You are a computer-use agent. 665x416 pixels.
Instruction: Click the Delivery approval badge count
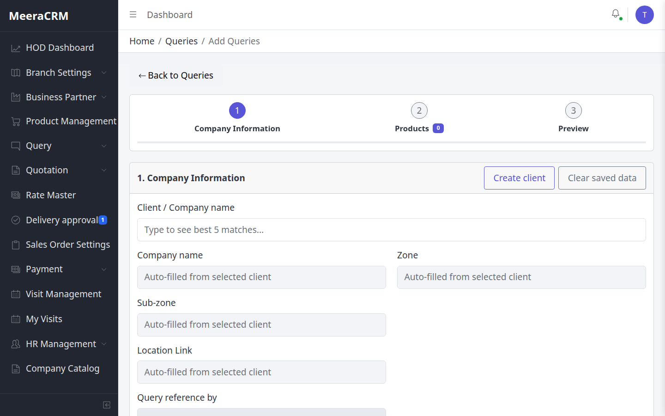103,220
